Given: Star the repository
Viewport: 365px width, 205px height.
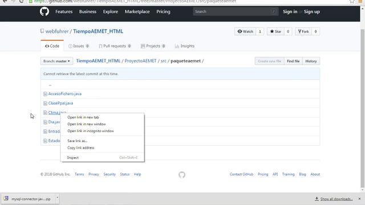Looking at the screenshot, I should point(275,31).
